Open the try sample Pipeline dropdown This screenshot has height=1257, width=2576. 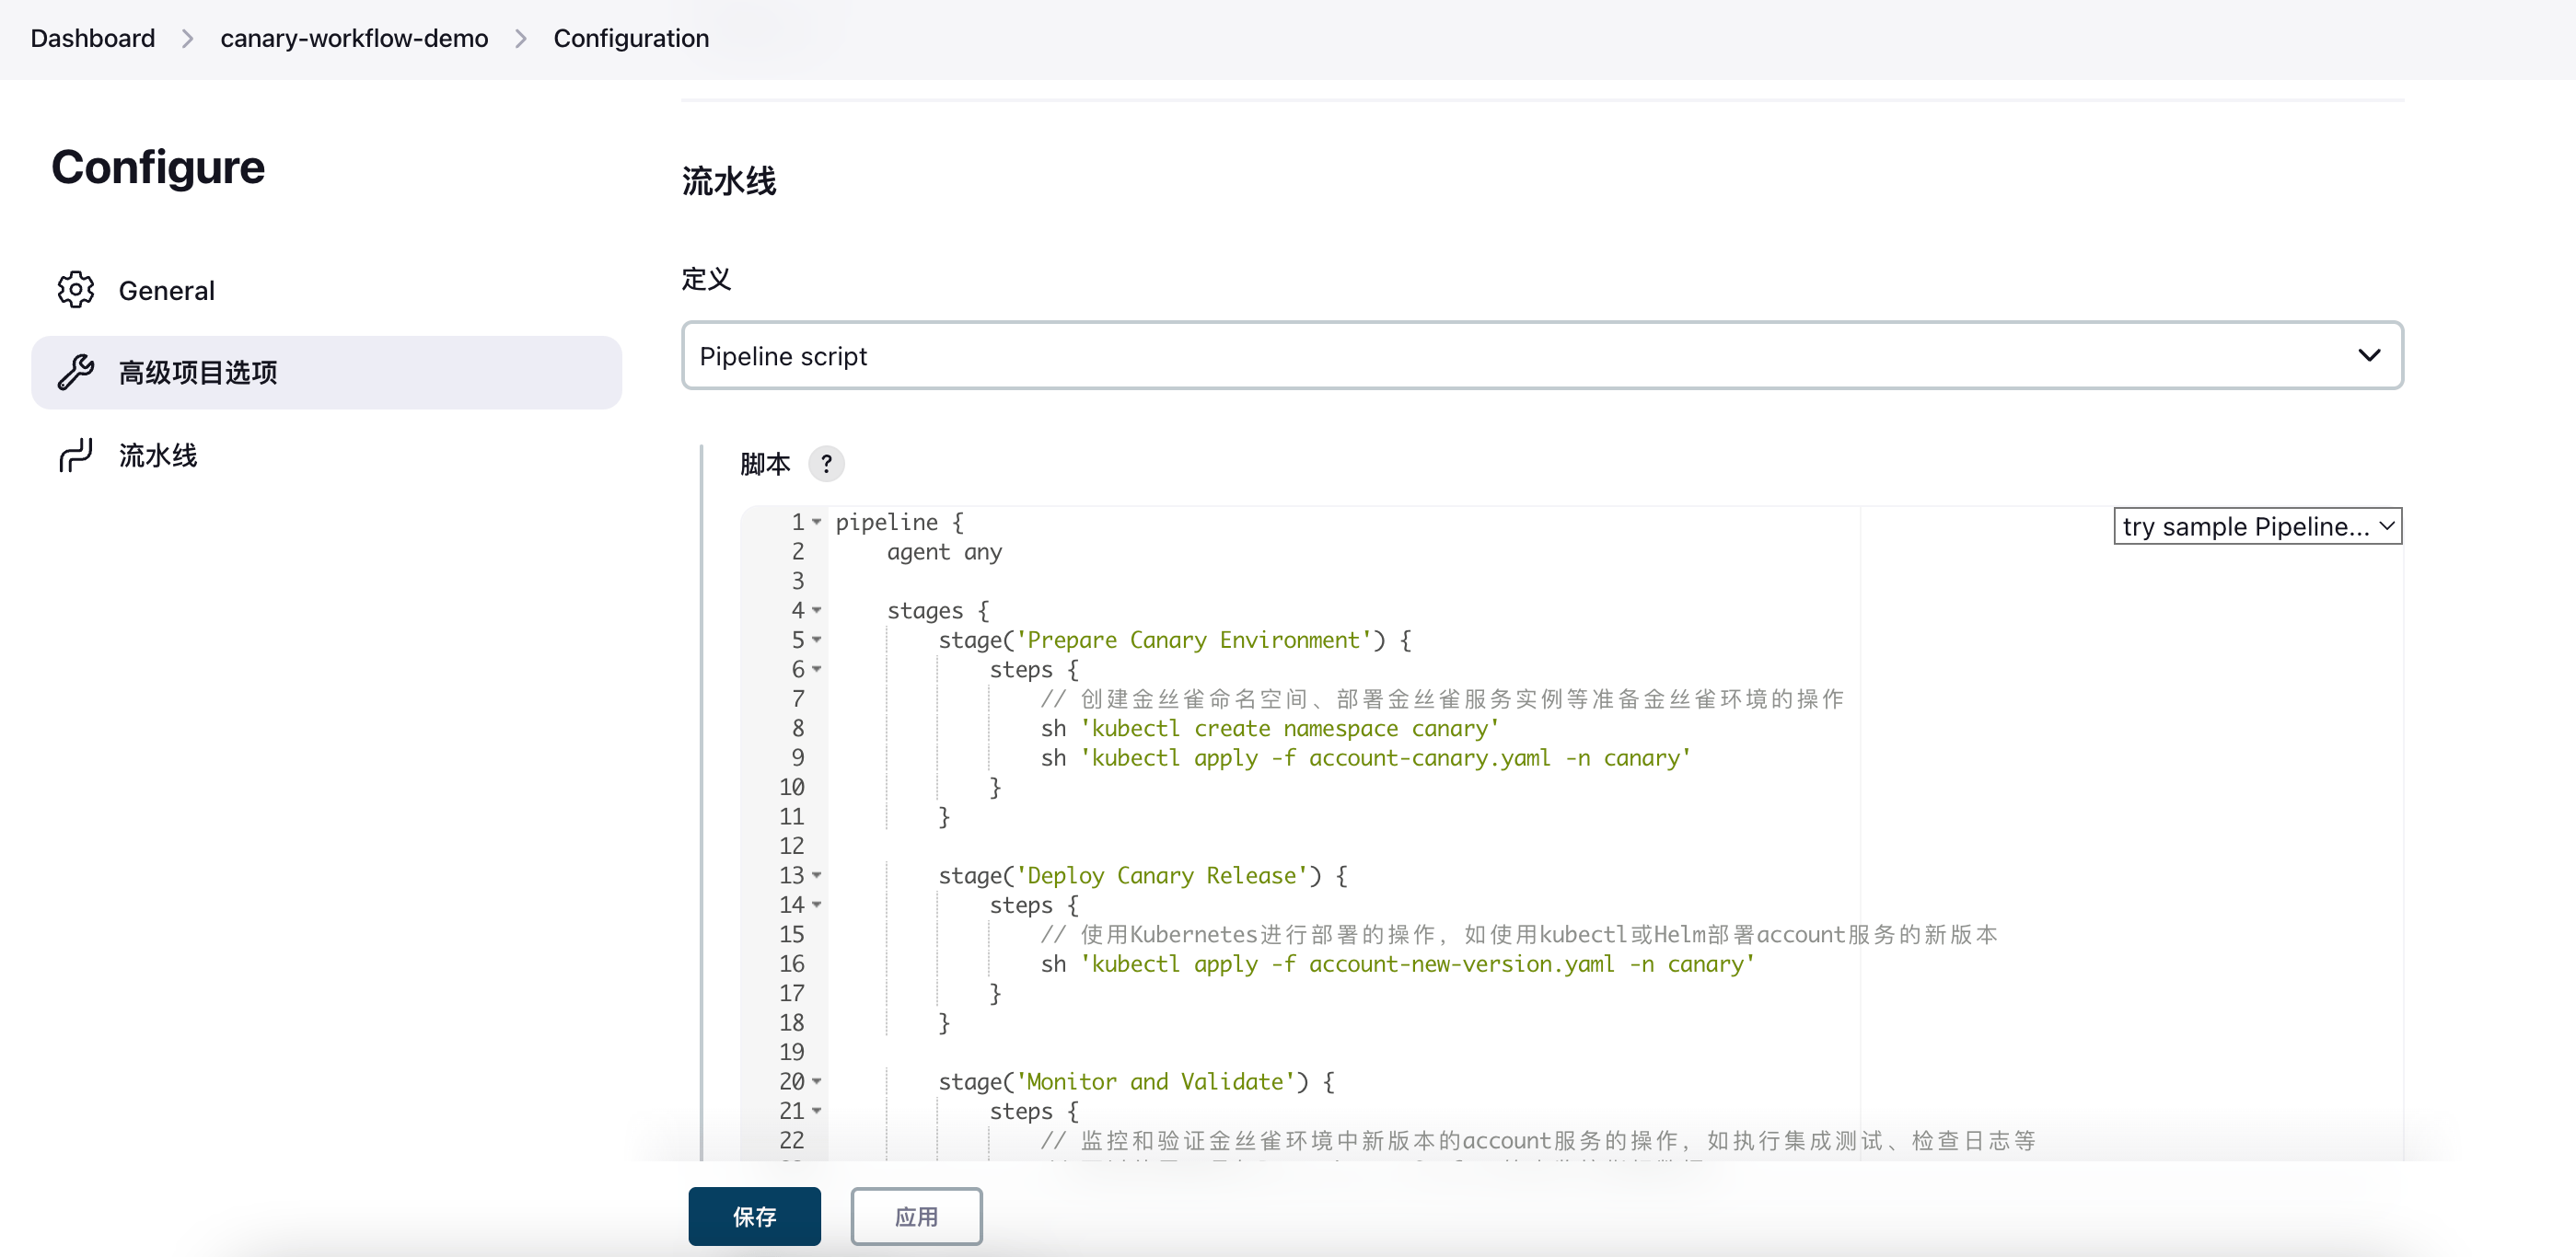tap(2257, 526)
